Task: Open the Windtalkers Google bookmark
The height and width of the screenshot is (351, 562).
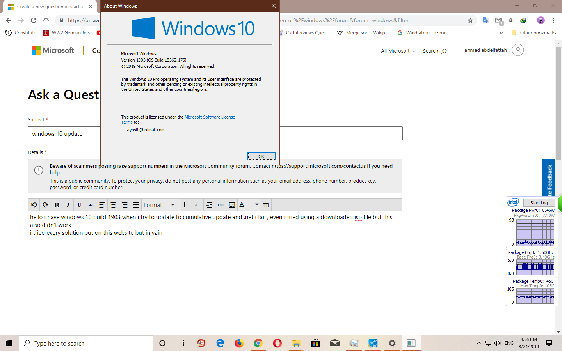Action: 423,33
